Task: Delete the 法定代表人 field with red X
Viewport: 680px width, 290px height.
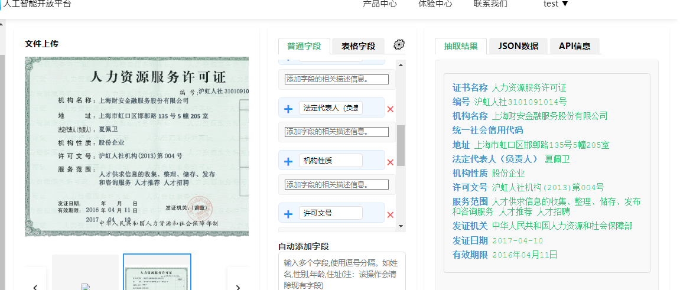Action: point(390,109)
